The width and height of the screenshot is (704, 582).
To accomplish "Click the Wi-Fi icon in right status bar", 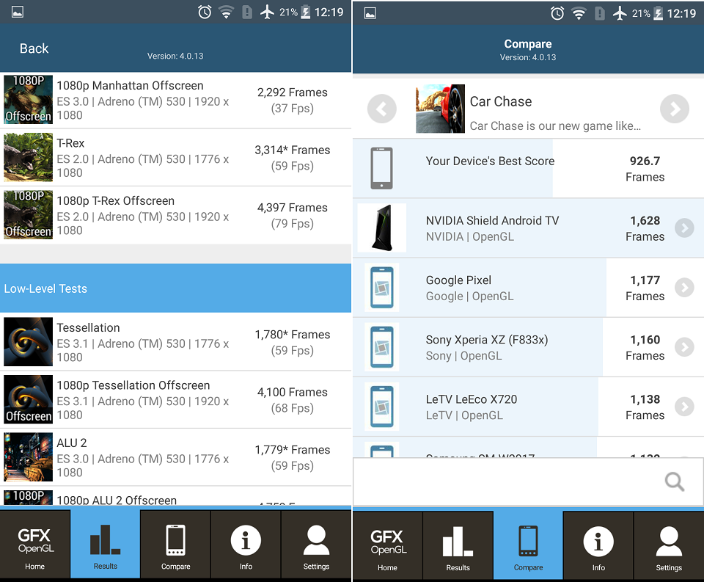I will coord(579,13).
